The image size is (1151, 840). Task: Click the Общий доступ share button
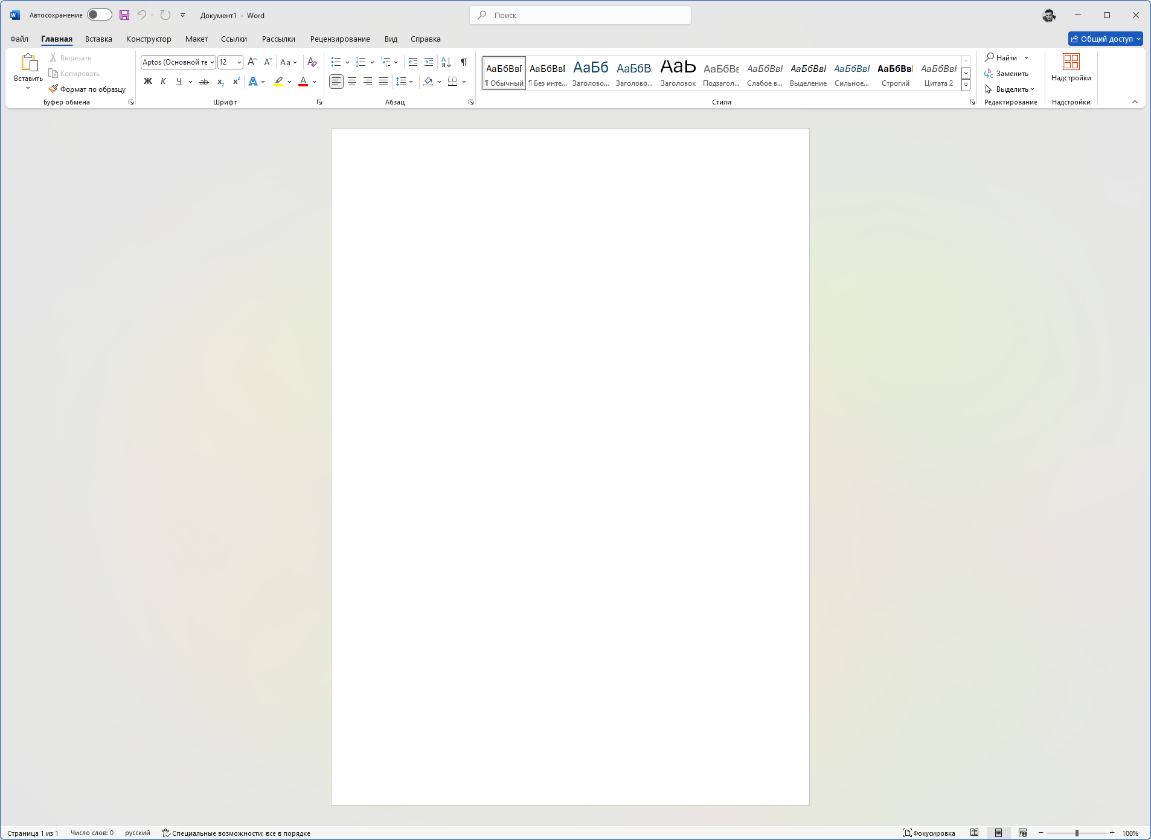click(x=1105, y=39)
